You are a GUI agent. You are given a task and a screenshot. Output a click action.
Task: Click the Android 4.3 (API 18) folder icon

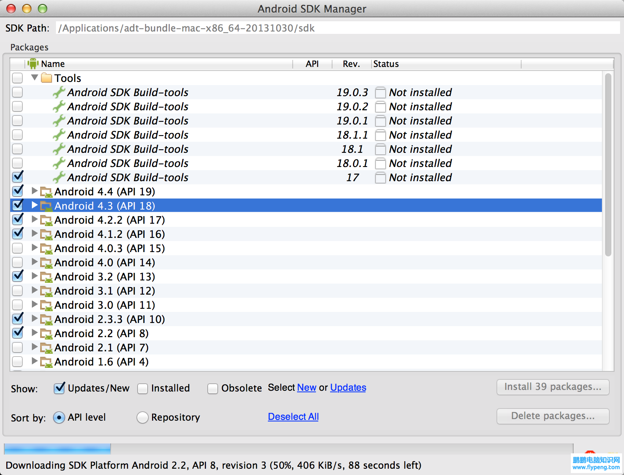46,206
